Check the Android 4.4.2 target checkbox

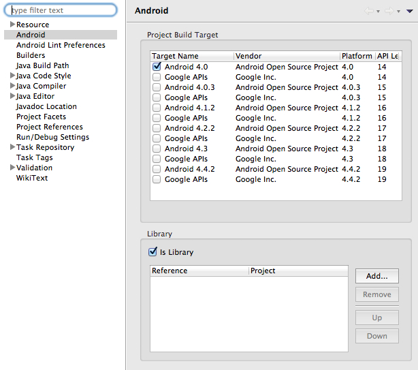[157, 169]
